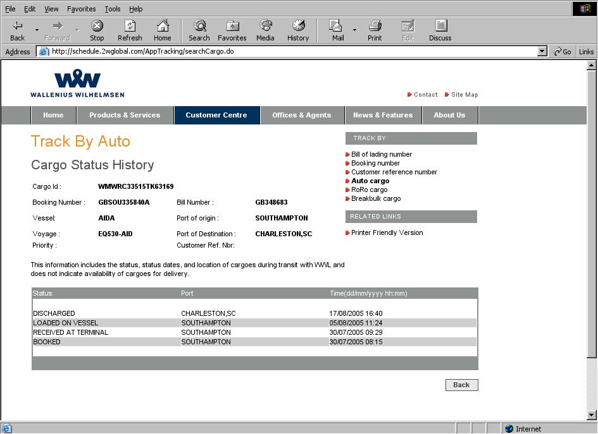The width and height of the screenshot is (598, 434).
Task: Select the Auto cargo tracking link
Action: 370,181
